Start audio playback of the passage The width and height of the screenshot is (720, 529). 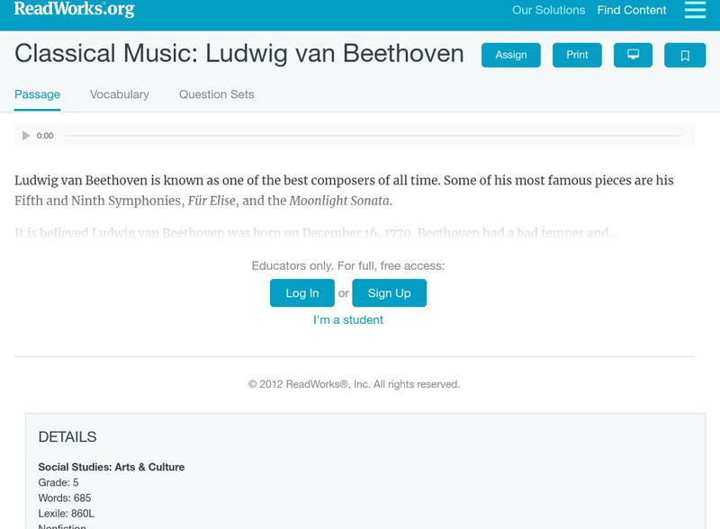point(25,135)
